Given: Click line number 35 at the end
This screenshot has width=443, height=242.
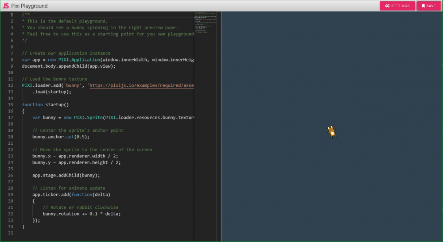Looking at the screenshot, I should [x=11, y=233].
